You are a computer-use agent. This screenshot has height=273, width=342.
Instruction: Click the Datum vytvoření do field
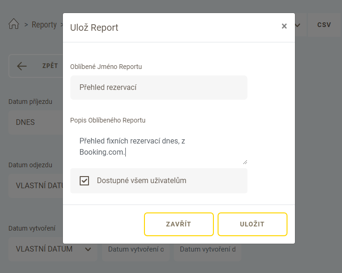[x=207, y=249]
